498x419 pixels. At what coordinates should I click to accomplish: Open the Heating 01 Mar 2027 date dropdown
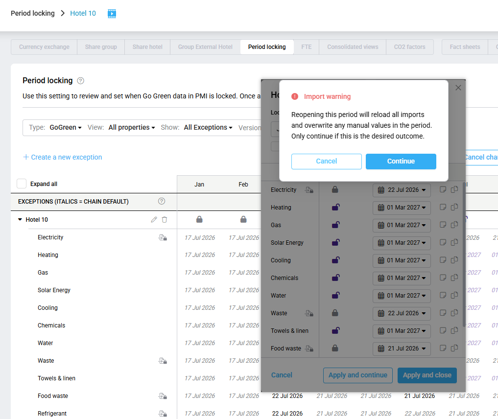(x=402, y=208)
